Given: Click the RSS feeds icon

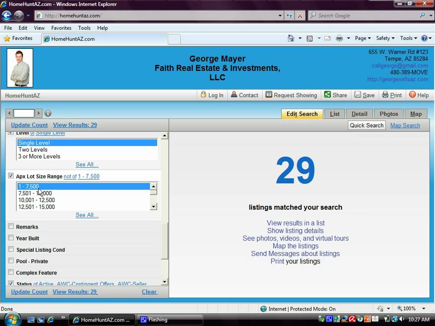Looking at the screenshot, I should pos(309,38).
